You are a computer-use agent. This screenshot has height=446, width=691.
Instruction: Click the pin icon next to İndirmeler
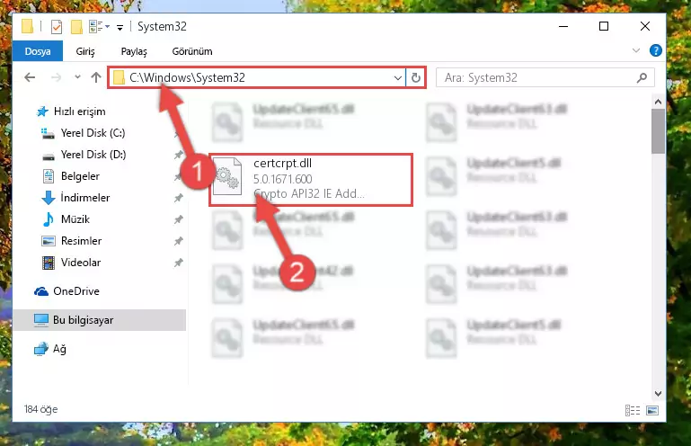178,198
